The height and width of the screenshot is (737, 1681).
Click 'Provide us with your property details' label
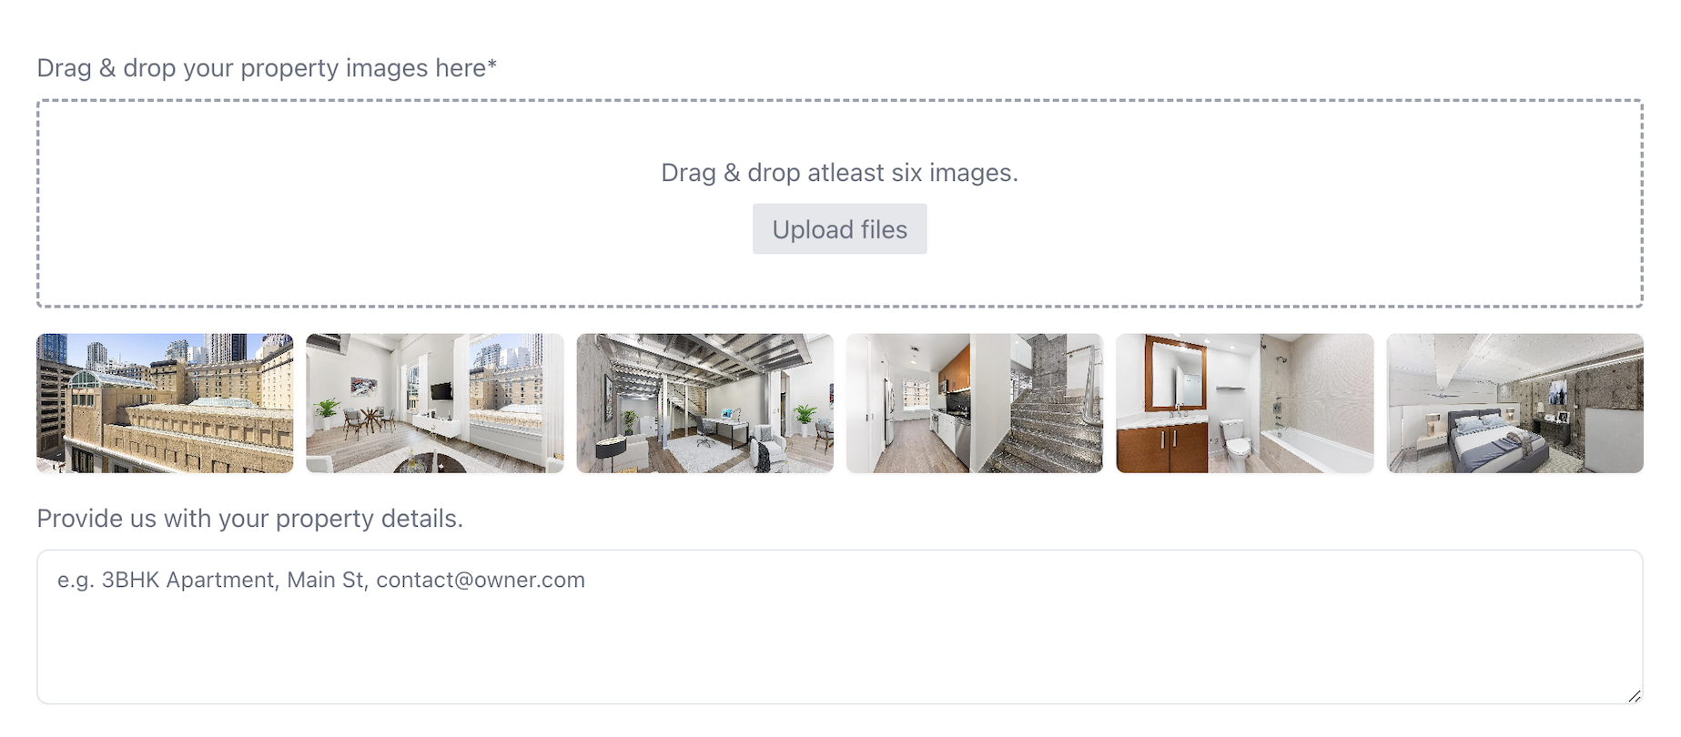click(x=250, y=519)
